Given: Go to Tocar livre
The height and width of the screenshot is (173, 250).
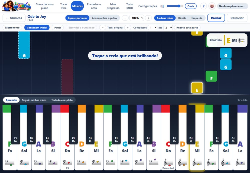Looking at the screenshot, I should click(x=63, y=6).
